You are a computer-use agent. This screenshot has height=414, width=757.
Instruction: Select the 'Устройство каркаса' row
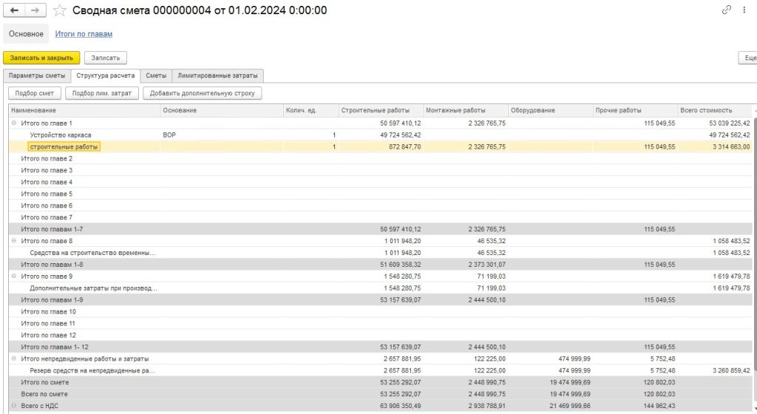pos(61,135)
